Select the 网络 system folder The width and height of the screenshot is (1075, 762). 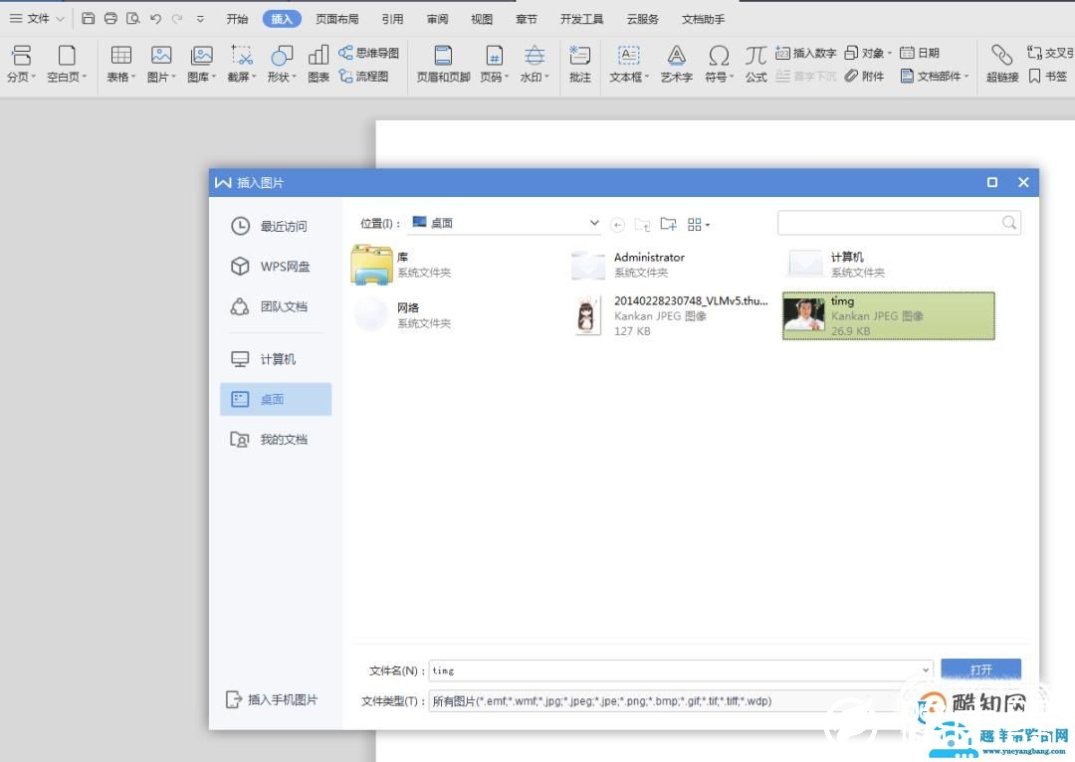coord(402,315)
